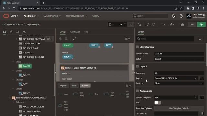
Task: Go to Region via arrow button
Action: pyautogui.click(x=202, y=78)
